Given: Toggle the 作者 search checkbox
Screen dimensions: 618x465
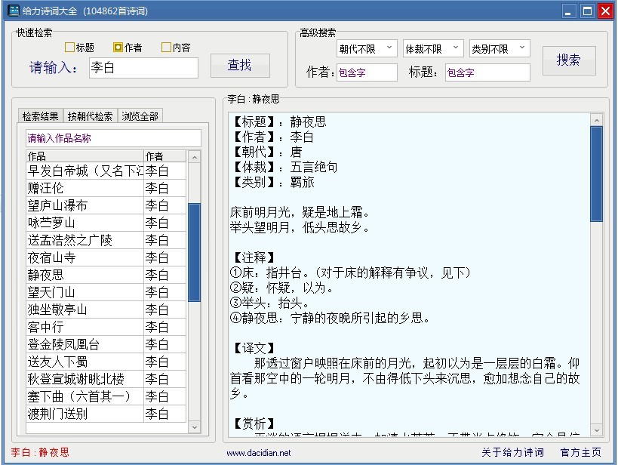Looking at the screenshot, I should (118, 48).
